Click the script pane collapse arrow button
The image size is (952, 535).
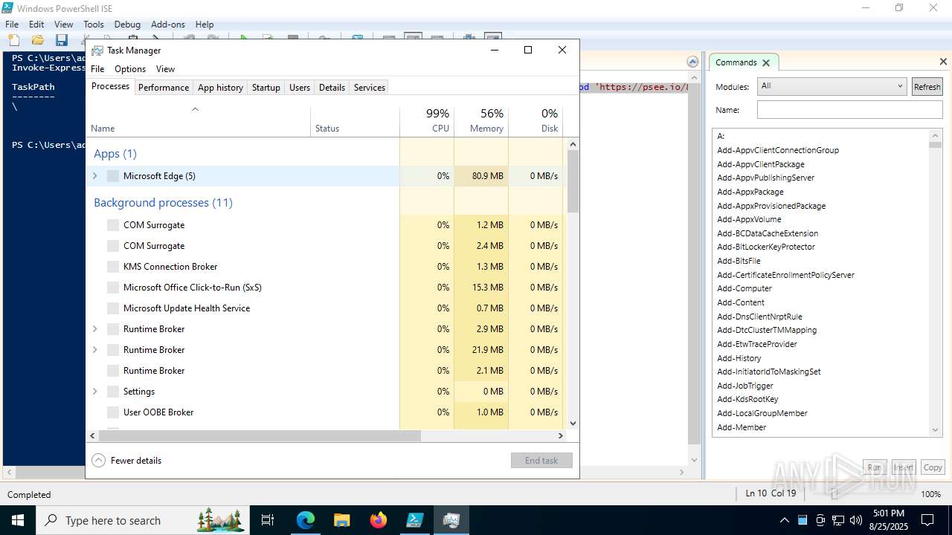[x=692, y=62]
